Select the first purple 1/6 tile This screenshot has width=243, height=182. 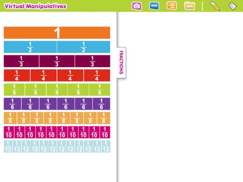pyautogui.click(x=13, y=104)
